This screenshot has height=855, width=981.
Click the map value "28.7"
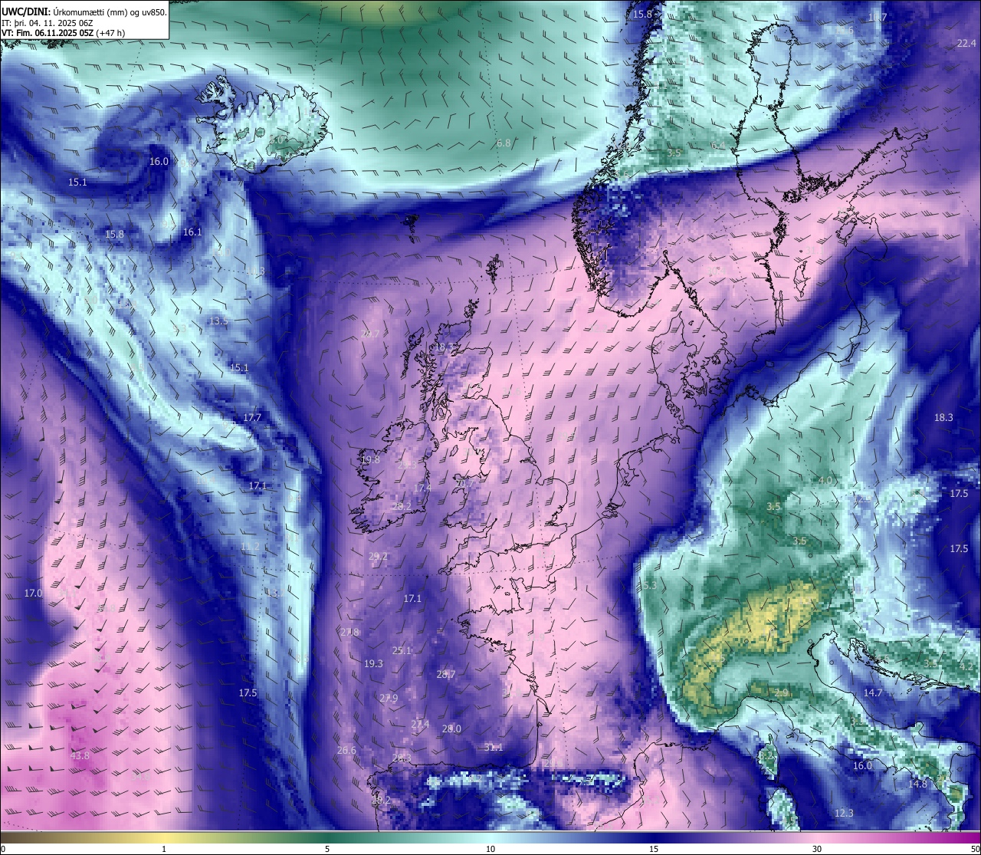click(446, 674)
